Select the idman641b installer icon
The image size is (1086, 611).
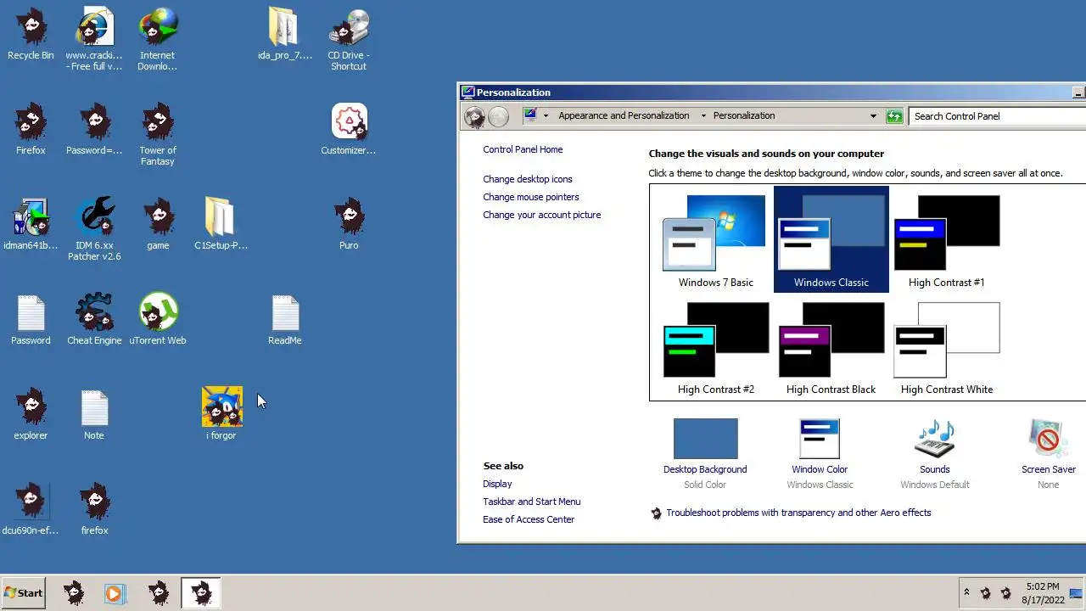pyautogui.click(x=31, y=226)
